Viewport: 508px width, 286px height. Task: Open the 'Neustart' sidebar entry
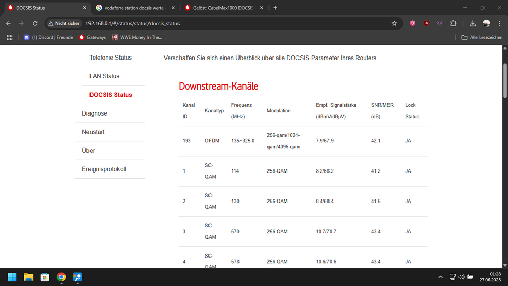click(93, 132)
